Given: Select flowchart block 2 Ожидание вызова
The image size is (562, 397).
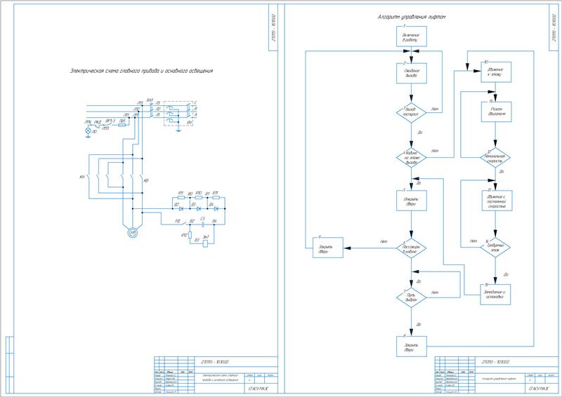Looking at the screenshot, I should point(412,74).
